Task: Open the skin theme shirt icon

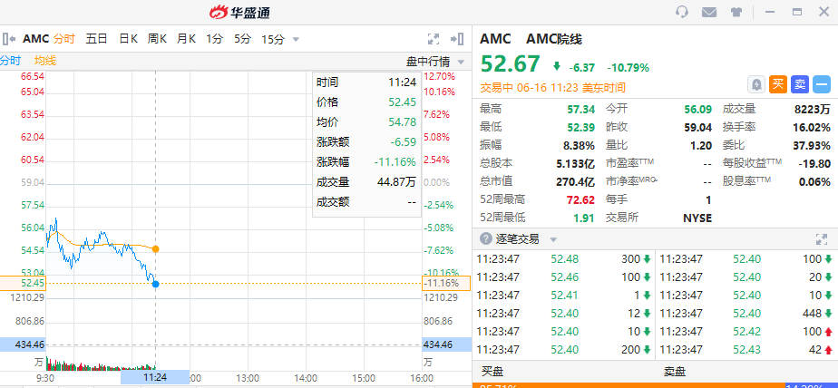Action: pos(736,12)
